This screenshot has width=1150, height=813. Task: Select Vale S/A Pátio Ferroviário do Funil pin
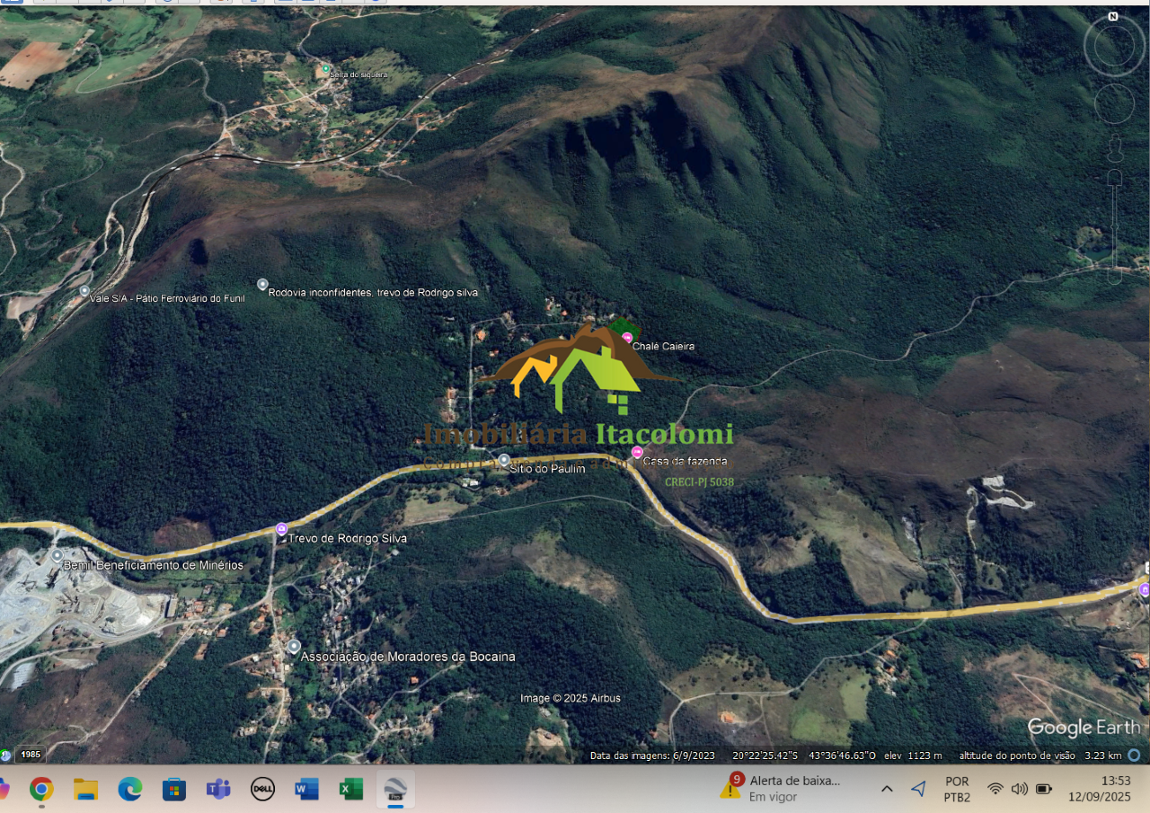84,291
